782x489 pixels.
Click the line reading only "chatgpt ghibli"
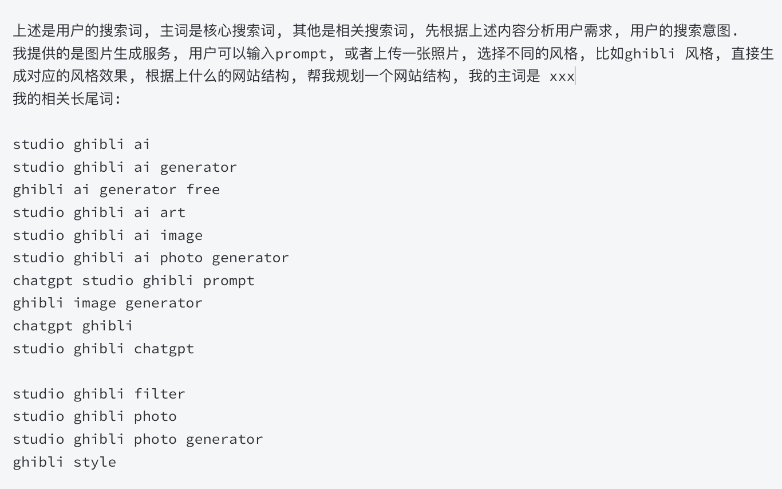point(73,326)
